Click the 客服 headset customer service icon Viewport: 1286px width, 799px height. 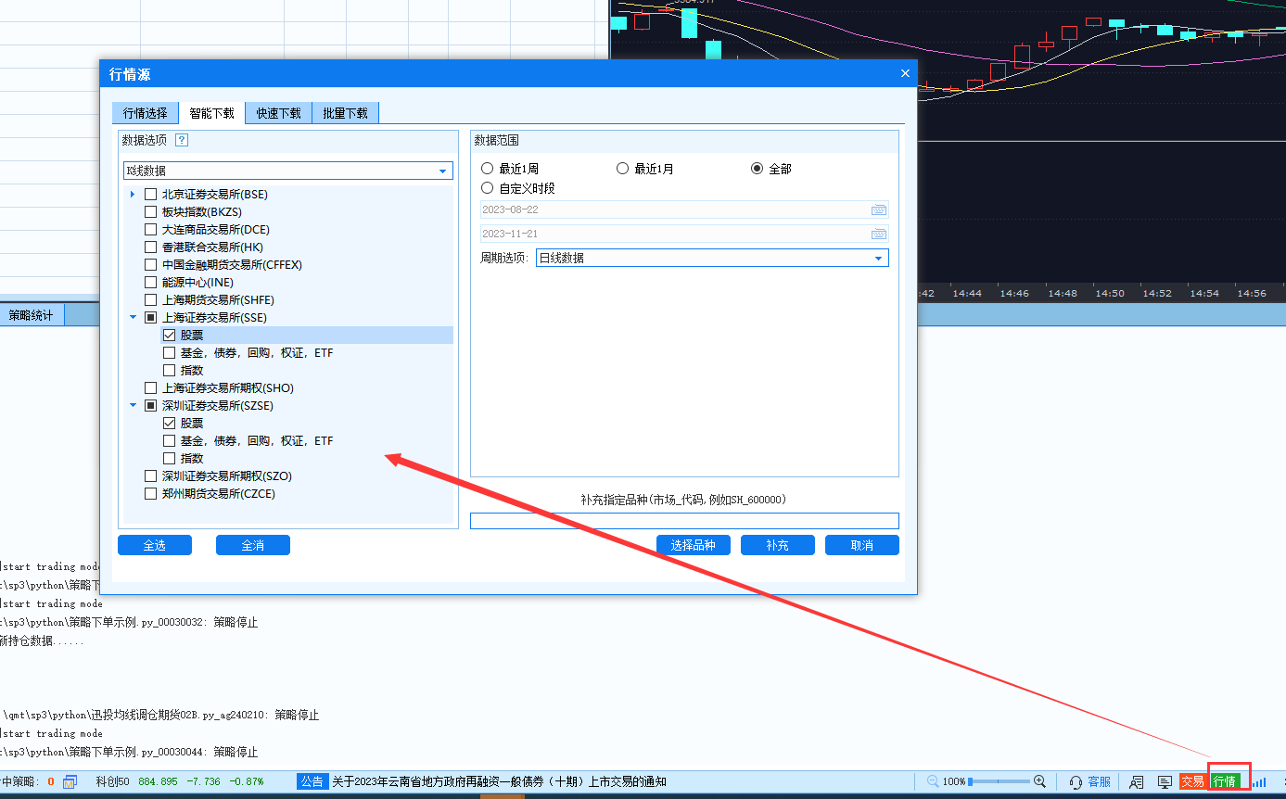click(x=1076, y=781)
